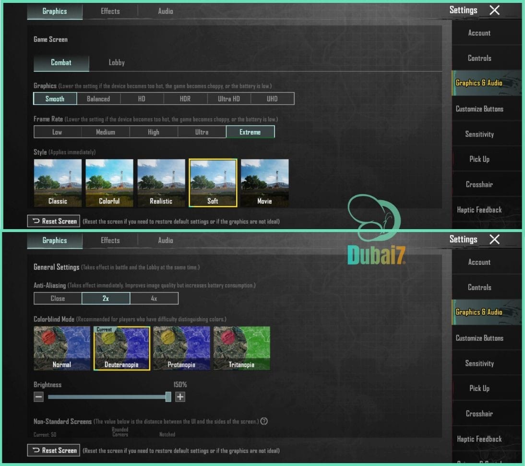
Task: Click the 150% brightness value
Action: point(180,384)
